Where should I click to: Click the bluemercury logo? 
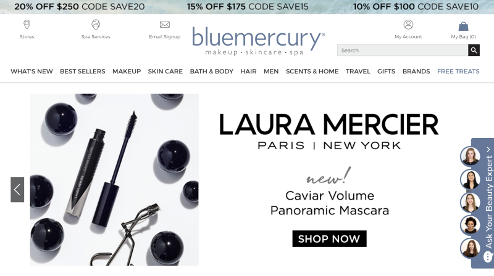click(258, 41)
